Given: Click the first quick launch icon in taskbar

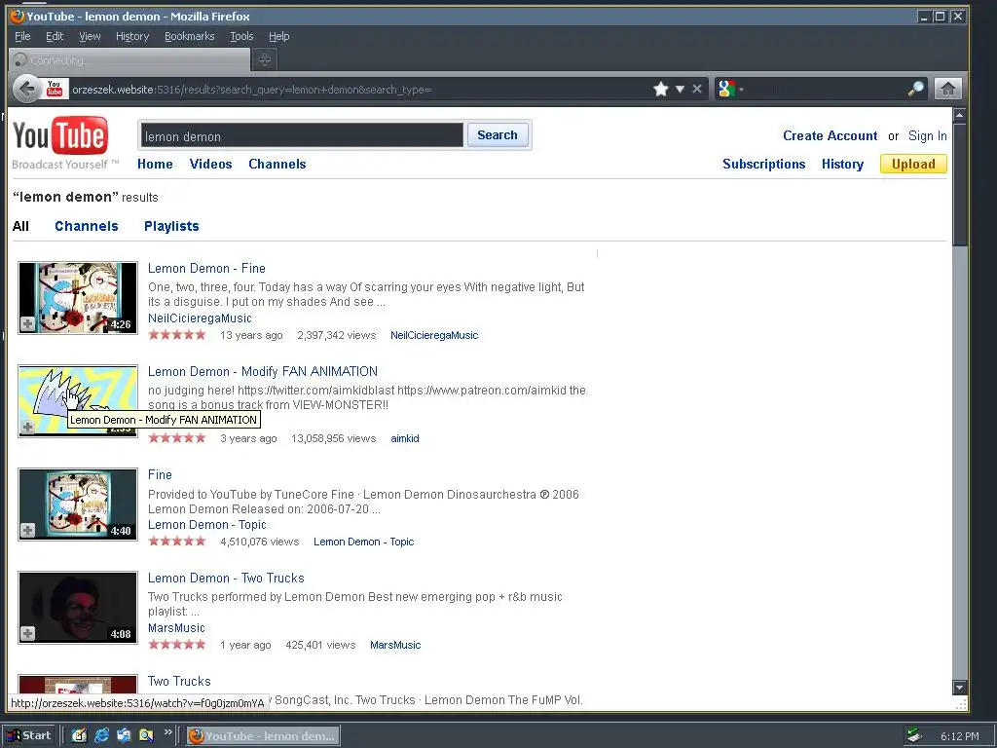Looking at the screenshot, I should (x=79, y=735).
